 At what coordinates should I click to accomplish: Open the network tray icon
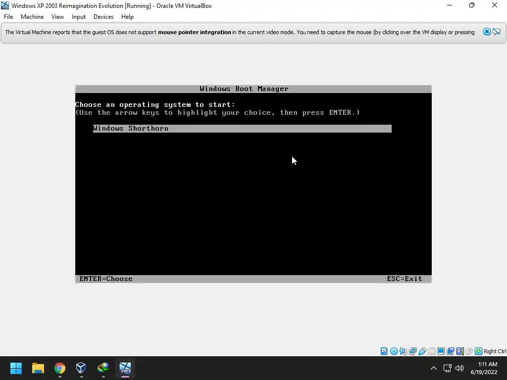(x=448, y=368)
